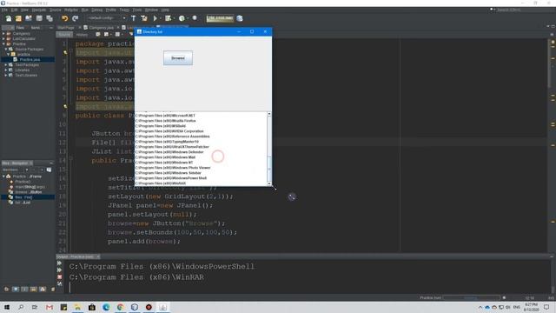Click the Windows Start button
Image resolution: width=556 pixels, height=313 pixels.
tap(7, 307)
